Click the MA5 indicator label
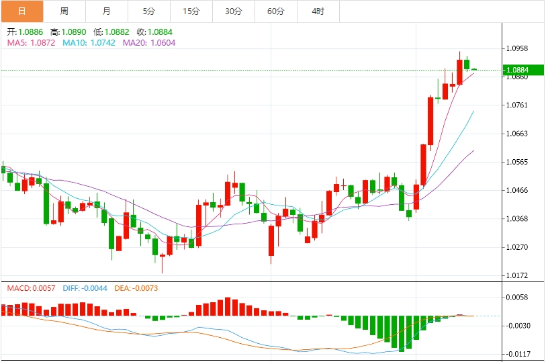 (x=32, y=42)
